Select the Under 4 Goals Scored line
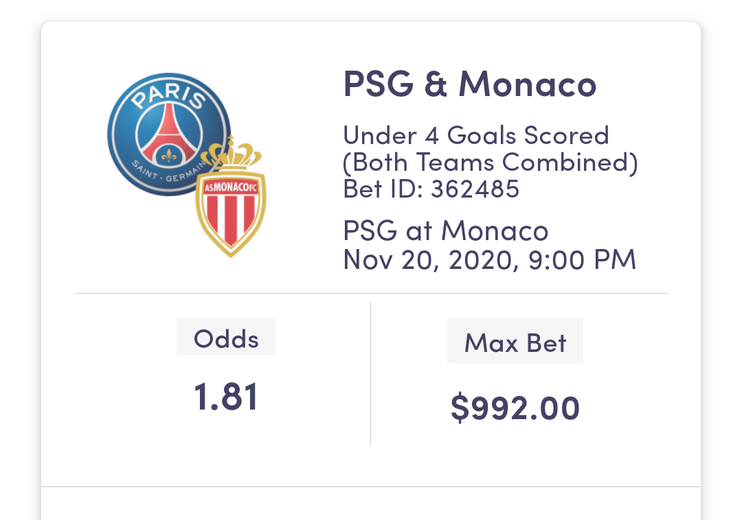742x520 pixels. coord(476,135)
